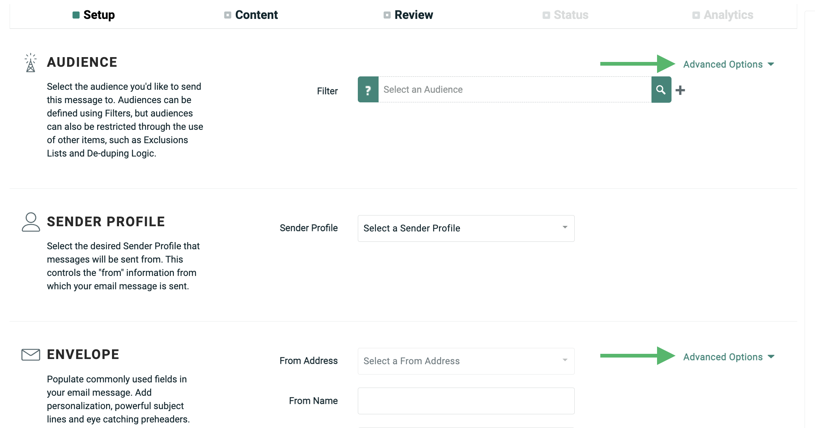Open the Sender Profile dropdown
Screen dimensions: 815x428
pos(466,228)
